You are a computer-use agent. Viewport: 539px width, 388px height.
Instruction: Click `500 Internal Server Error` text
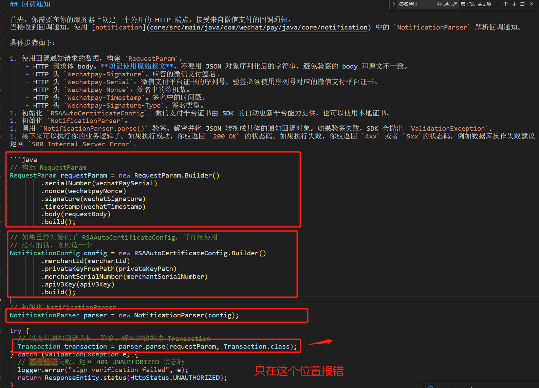point(80,144)
